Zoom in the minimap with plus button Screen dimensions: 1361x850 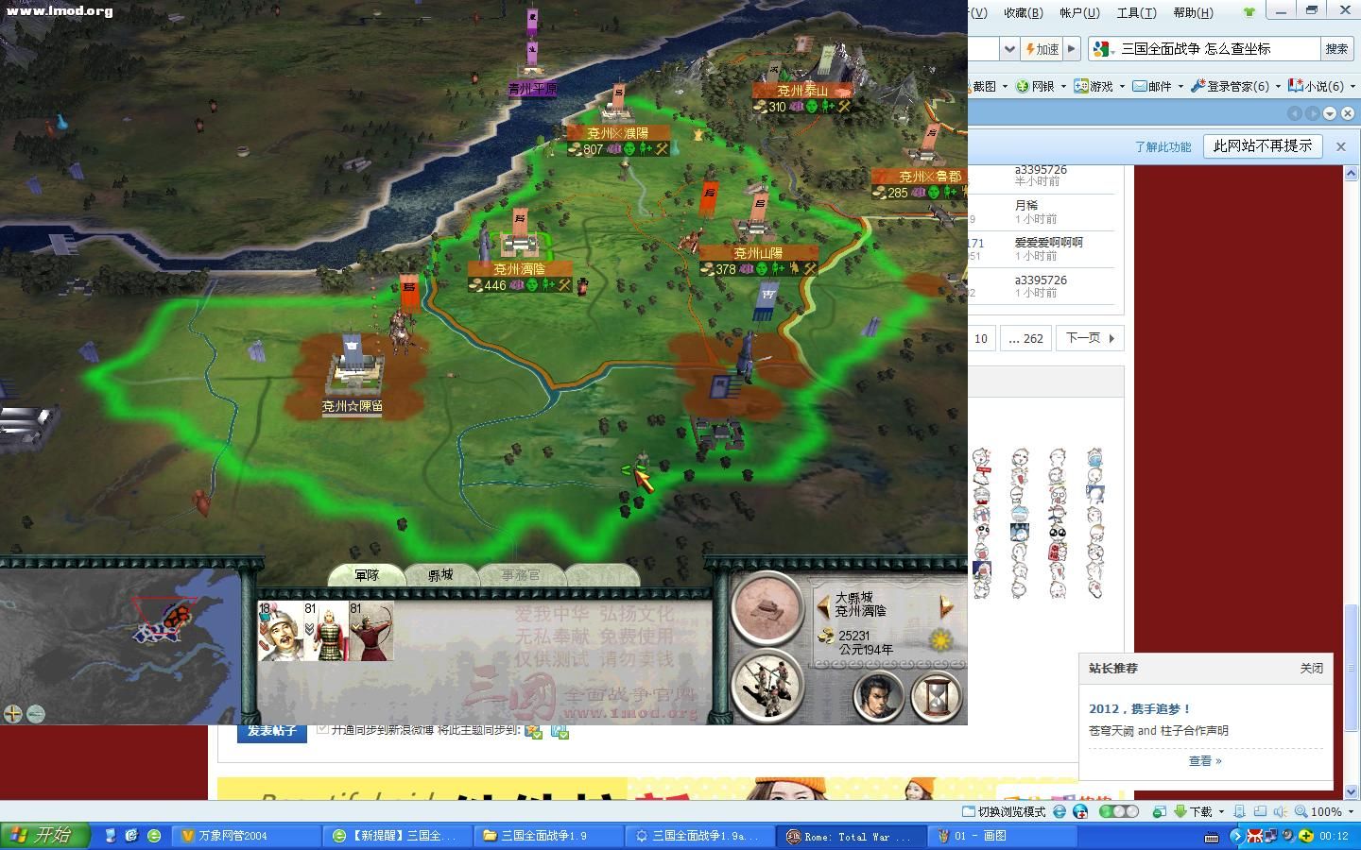13,714
